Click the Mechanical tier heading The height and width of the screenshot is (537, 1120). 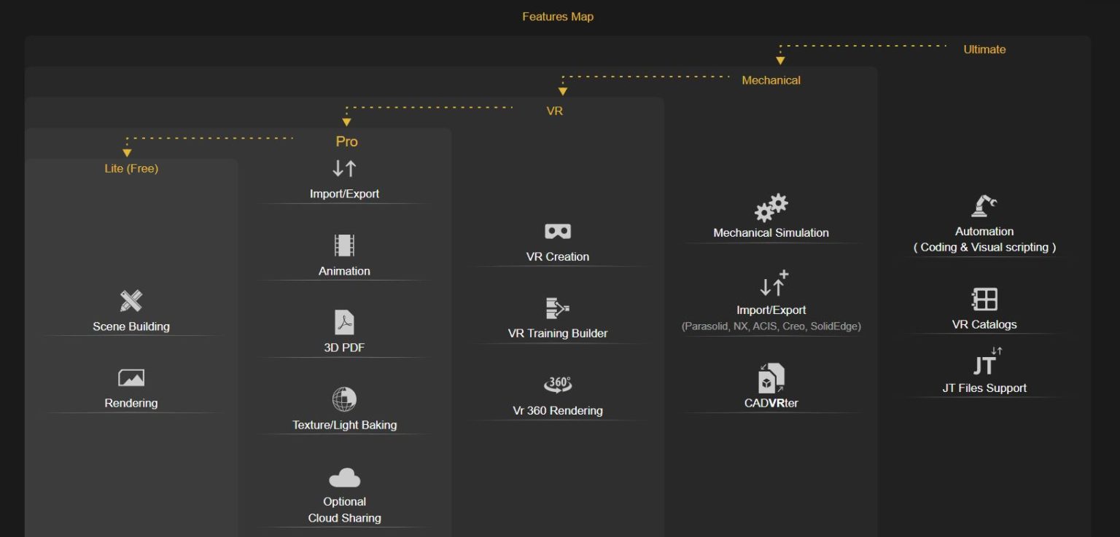point(771,80)
